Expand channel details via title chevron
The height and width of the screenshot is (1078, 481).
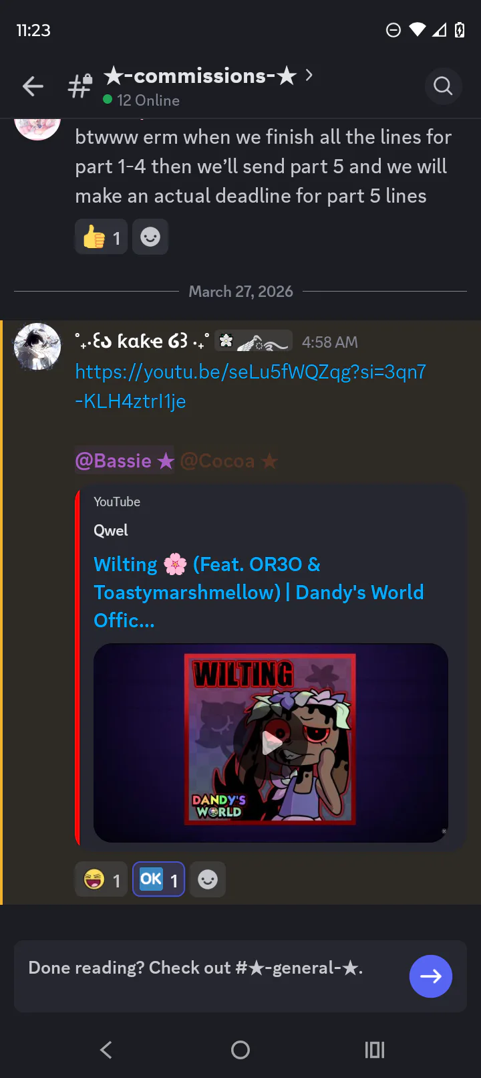click(309, 76)
